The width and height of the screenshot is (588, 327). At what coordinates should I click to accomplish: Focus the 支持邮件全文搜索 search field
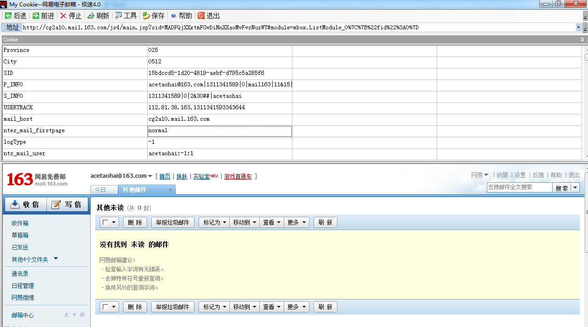(x=519, y=187)
